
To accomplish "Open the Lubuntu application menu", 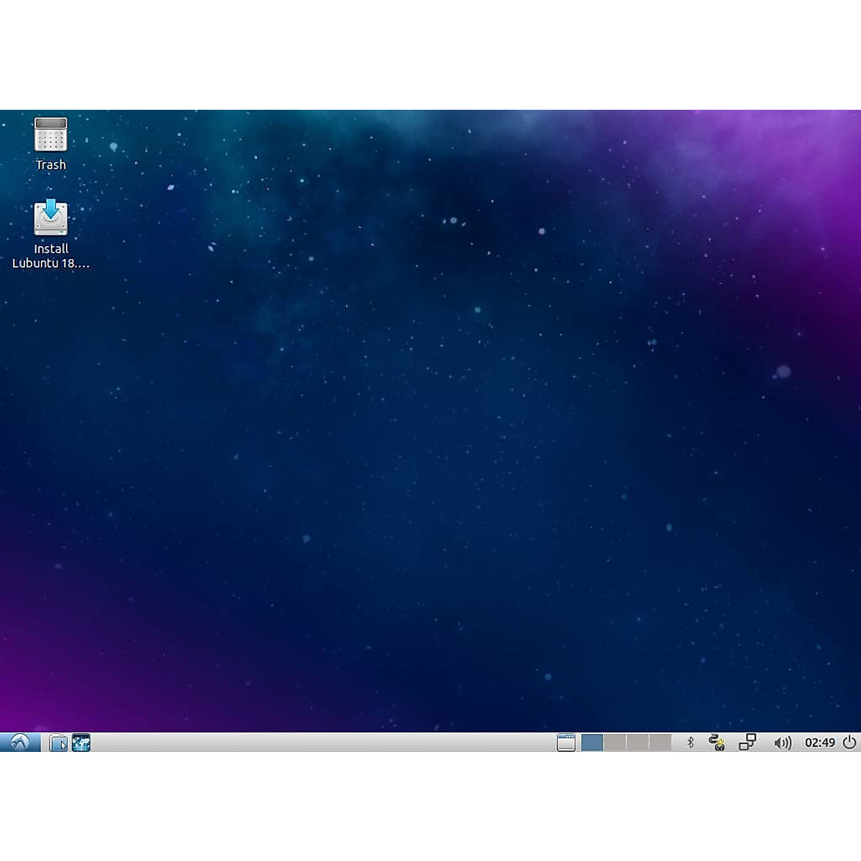I will (x=19, y=743).
